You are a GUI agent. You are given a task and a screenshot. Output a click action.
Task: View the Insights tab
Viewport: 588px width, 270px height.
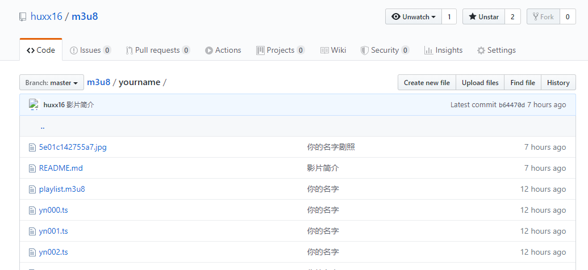[443, 50]
